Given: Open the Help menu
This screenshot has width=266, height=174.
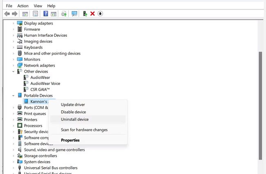Looking at the screenshot, I should pyautogui.click(x=51, y=6).
